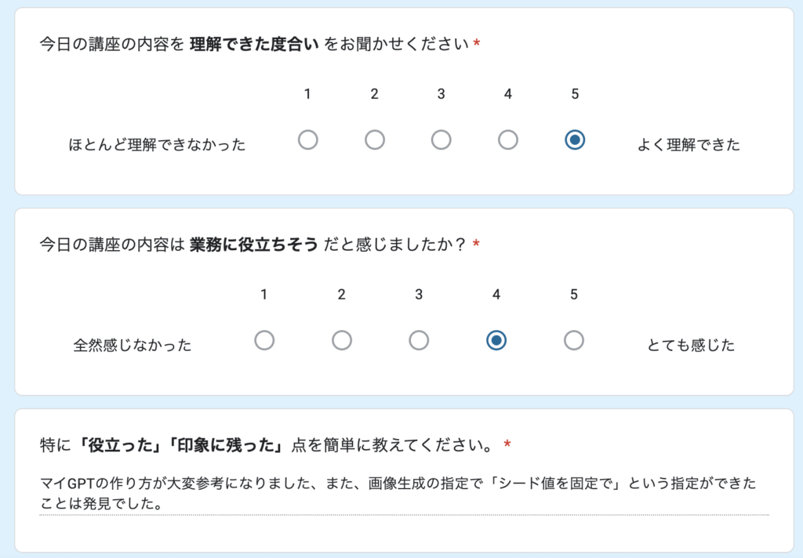The height and width of the screenshot is (558, 803).
Task: Select rating 1 for 業務に役立ちそう question
Action: (264, 340)
